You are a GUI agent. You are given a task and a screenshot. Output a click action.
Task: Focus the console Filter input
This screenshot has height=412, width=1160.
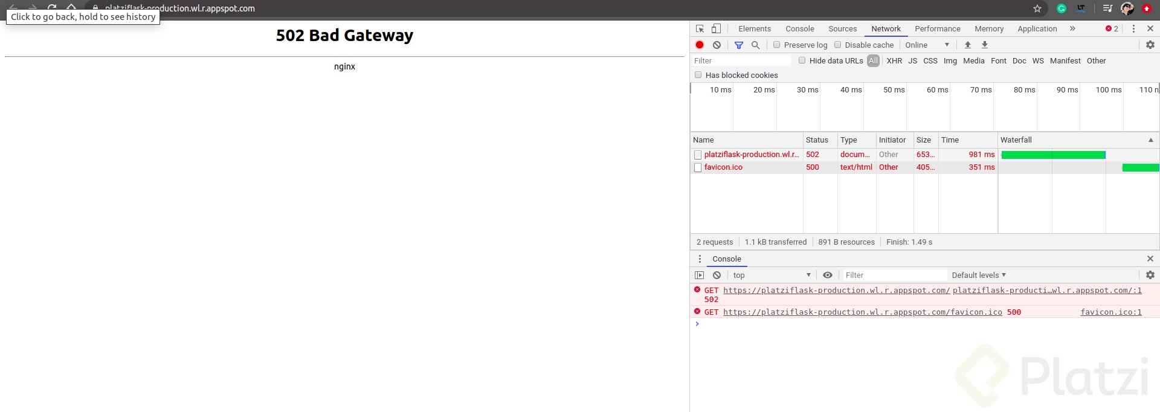(896, 275)
